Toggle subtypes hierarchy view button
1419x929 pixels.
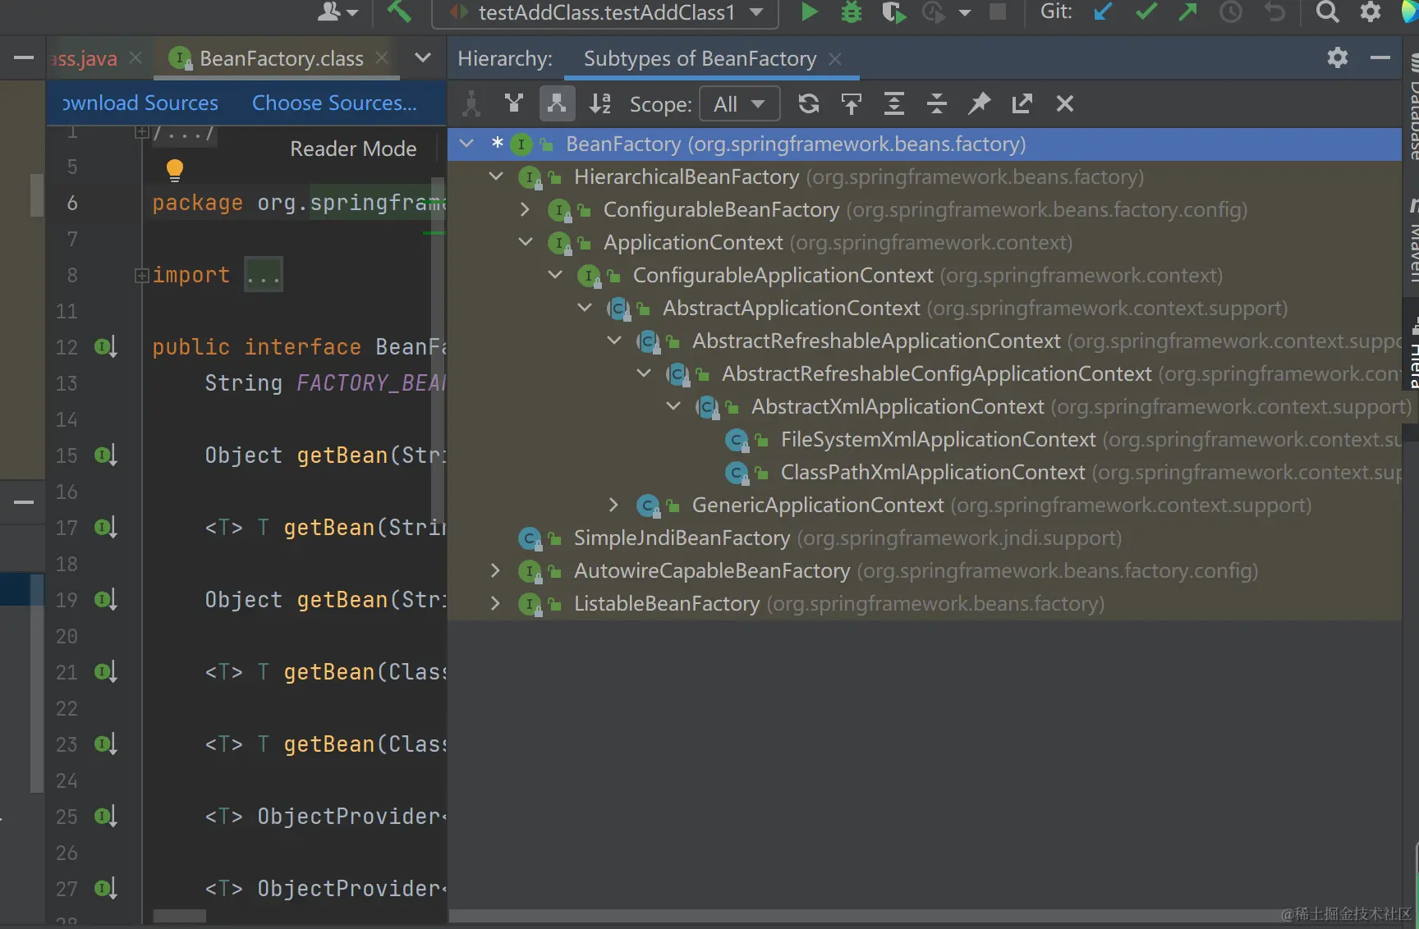(x=557, y=103)
